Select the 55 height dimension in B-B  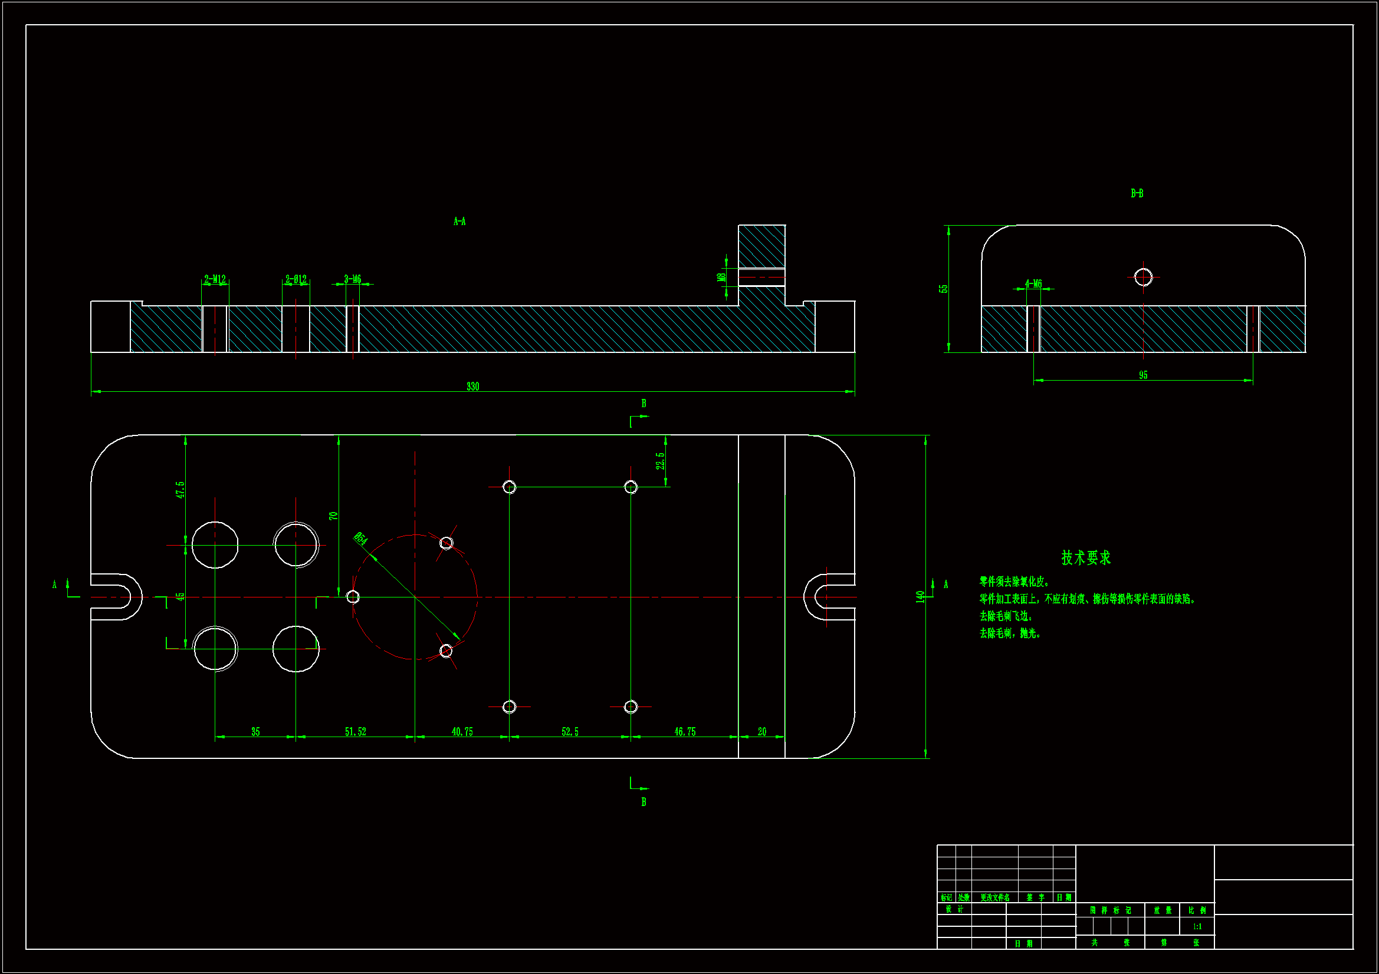coord(944,289)
